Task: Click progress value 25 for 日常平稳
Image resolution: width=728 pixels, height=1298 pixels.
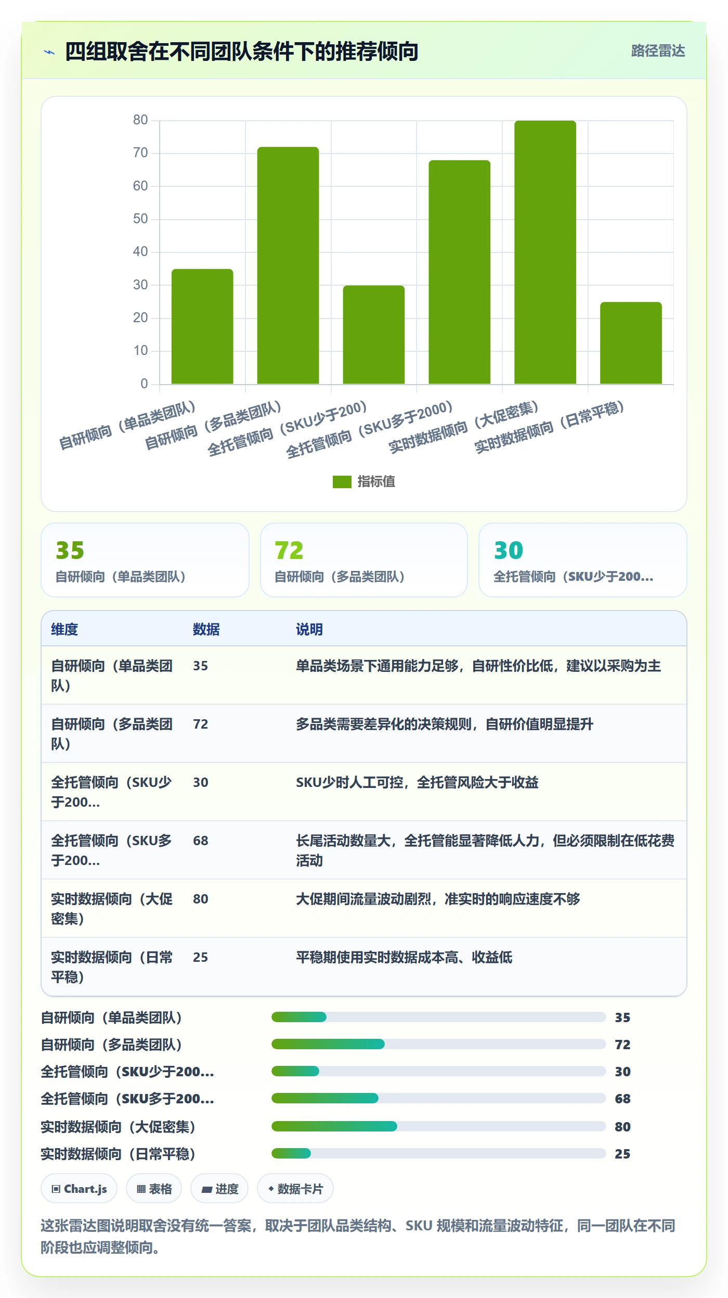Action: click(x=622, y=1154)
